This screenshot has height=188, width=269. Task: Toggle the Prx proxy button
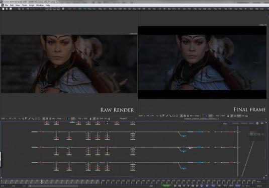click(x=225, y=186)
